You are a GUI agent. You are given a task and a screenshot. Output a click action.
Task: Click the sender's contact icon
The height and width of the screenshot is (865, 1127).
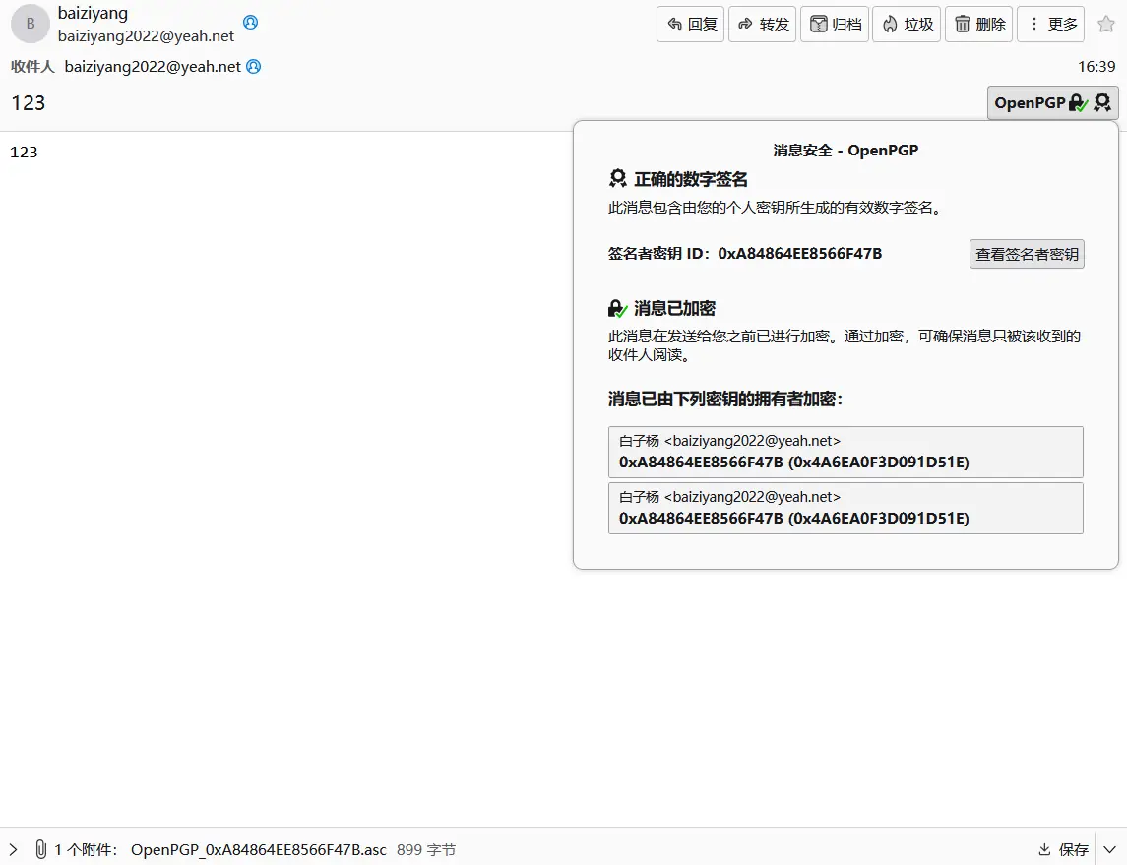(x=251, y=22)
